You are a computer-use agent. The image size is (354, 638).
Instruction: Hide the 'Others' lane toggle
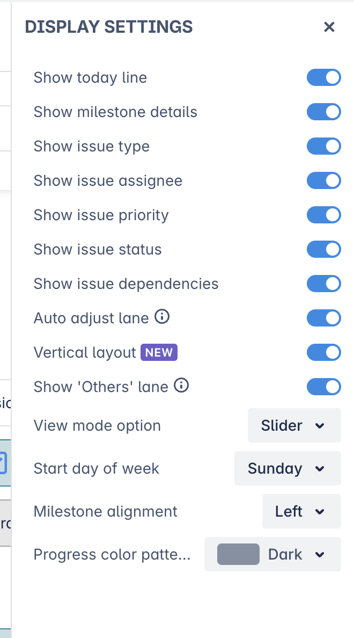[323, 387]
